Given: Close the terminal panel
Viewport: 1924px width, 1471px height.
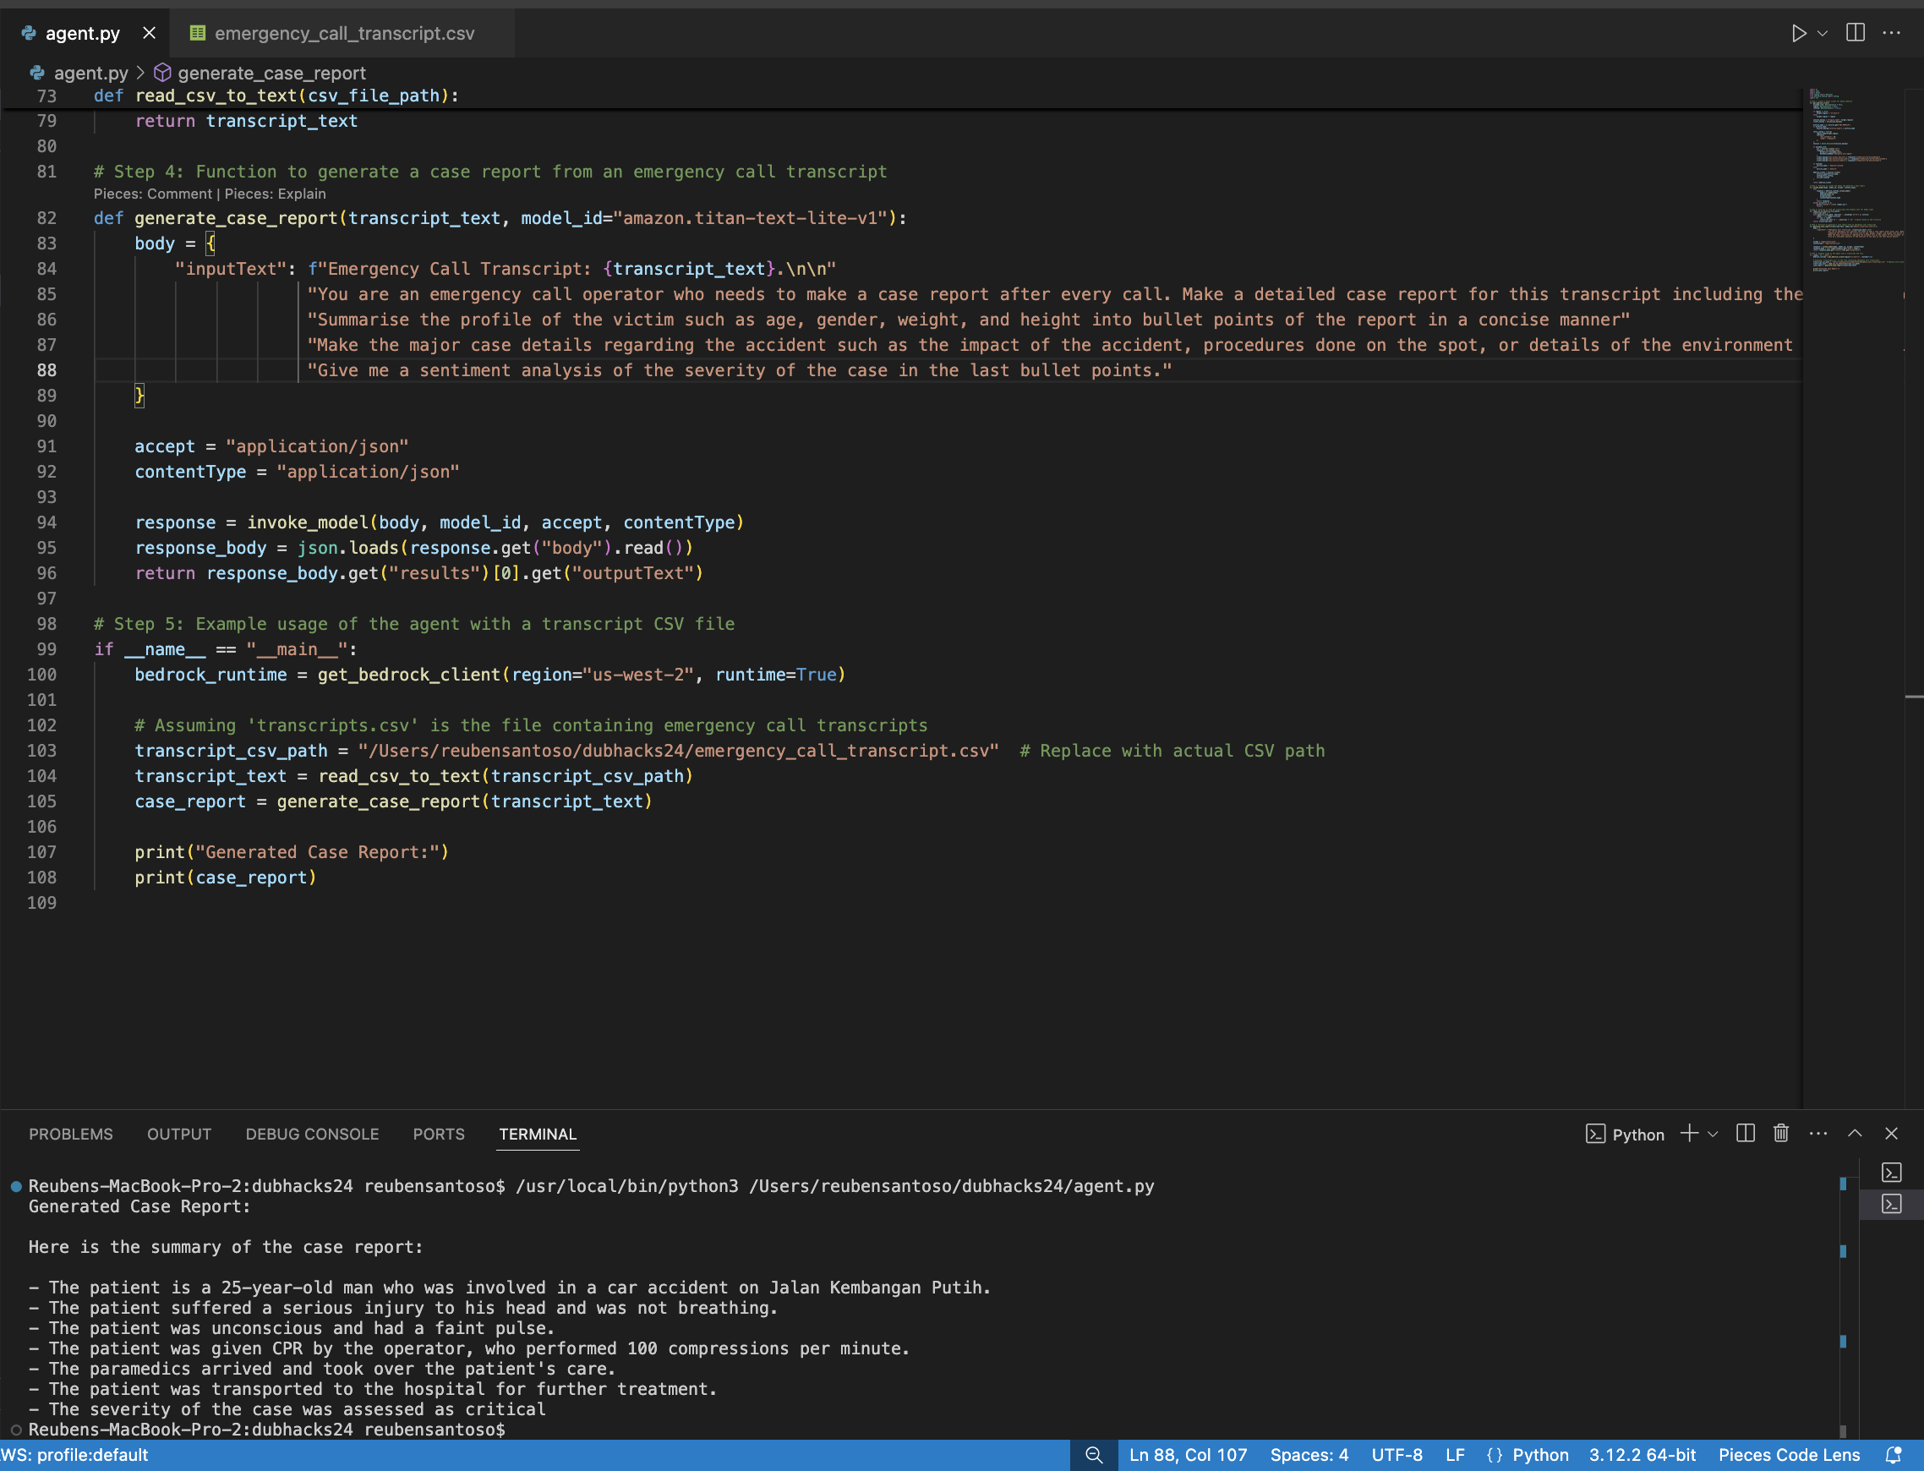Looking at the screenshot, I should (1891, 1134).
